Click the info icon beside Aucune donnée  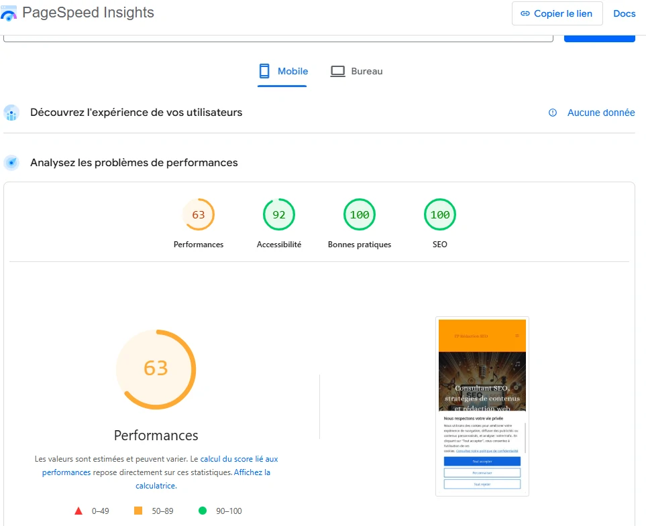pyautogui.click(x=553, y=113)
